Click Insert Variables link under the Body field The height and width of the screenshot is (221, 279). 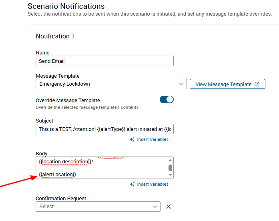153,185
